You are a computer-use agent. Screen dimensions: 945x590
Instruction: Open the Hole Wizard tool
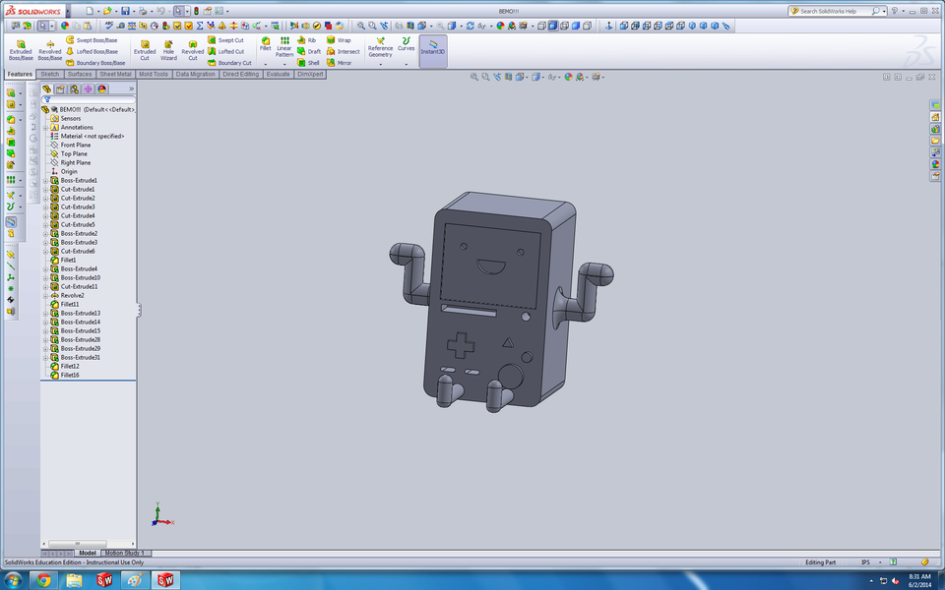click(x=167, y=46)
